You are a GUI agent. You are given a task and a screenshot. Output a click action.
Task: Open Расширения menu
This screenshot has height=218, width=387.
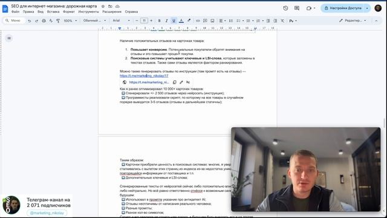point(112,12)
